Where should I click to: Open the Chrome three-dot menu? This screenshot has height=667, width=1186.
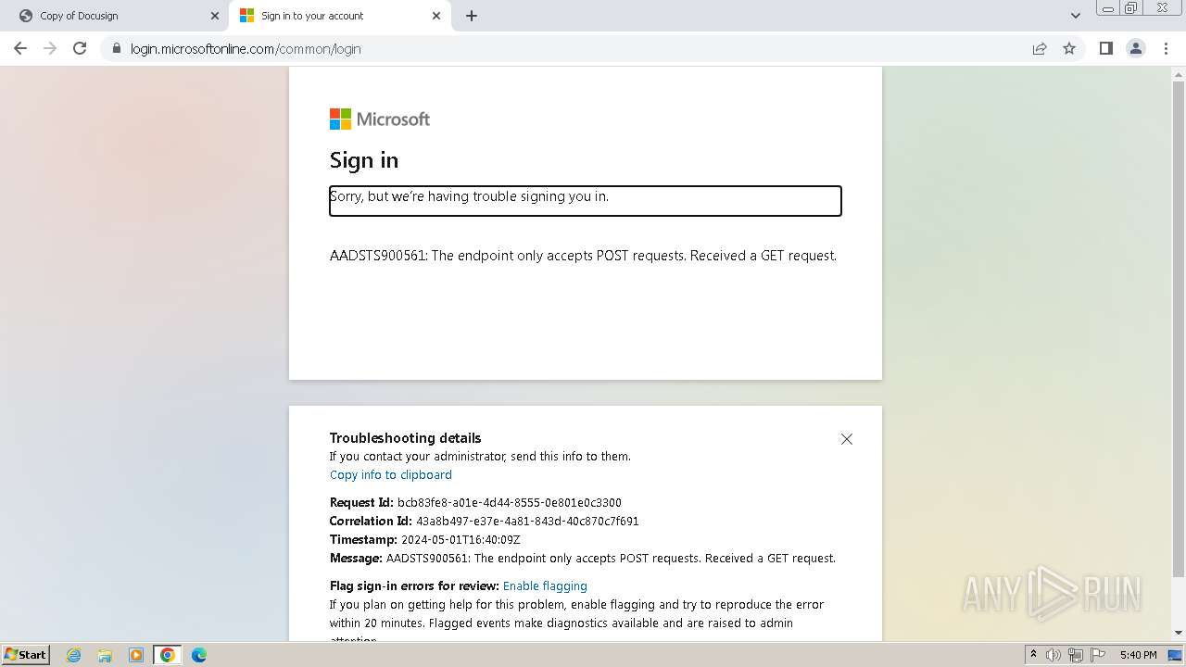[x=1167, y=48]
